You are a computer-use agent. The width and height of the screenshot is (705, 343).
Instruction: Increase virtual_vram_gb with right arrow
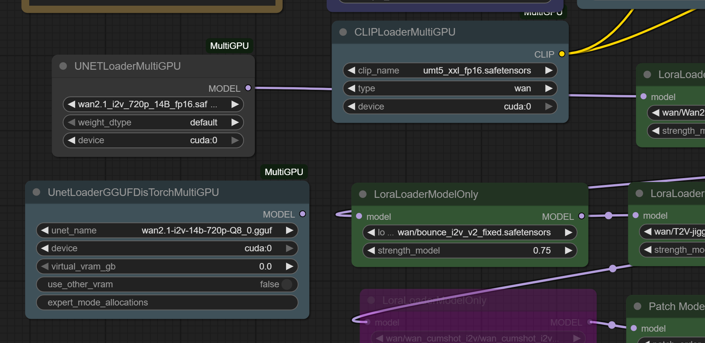290,266
